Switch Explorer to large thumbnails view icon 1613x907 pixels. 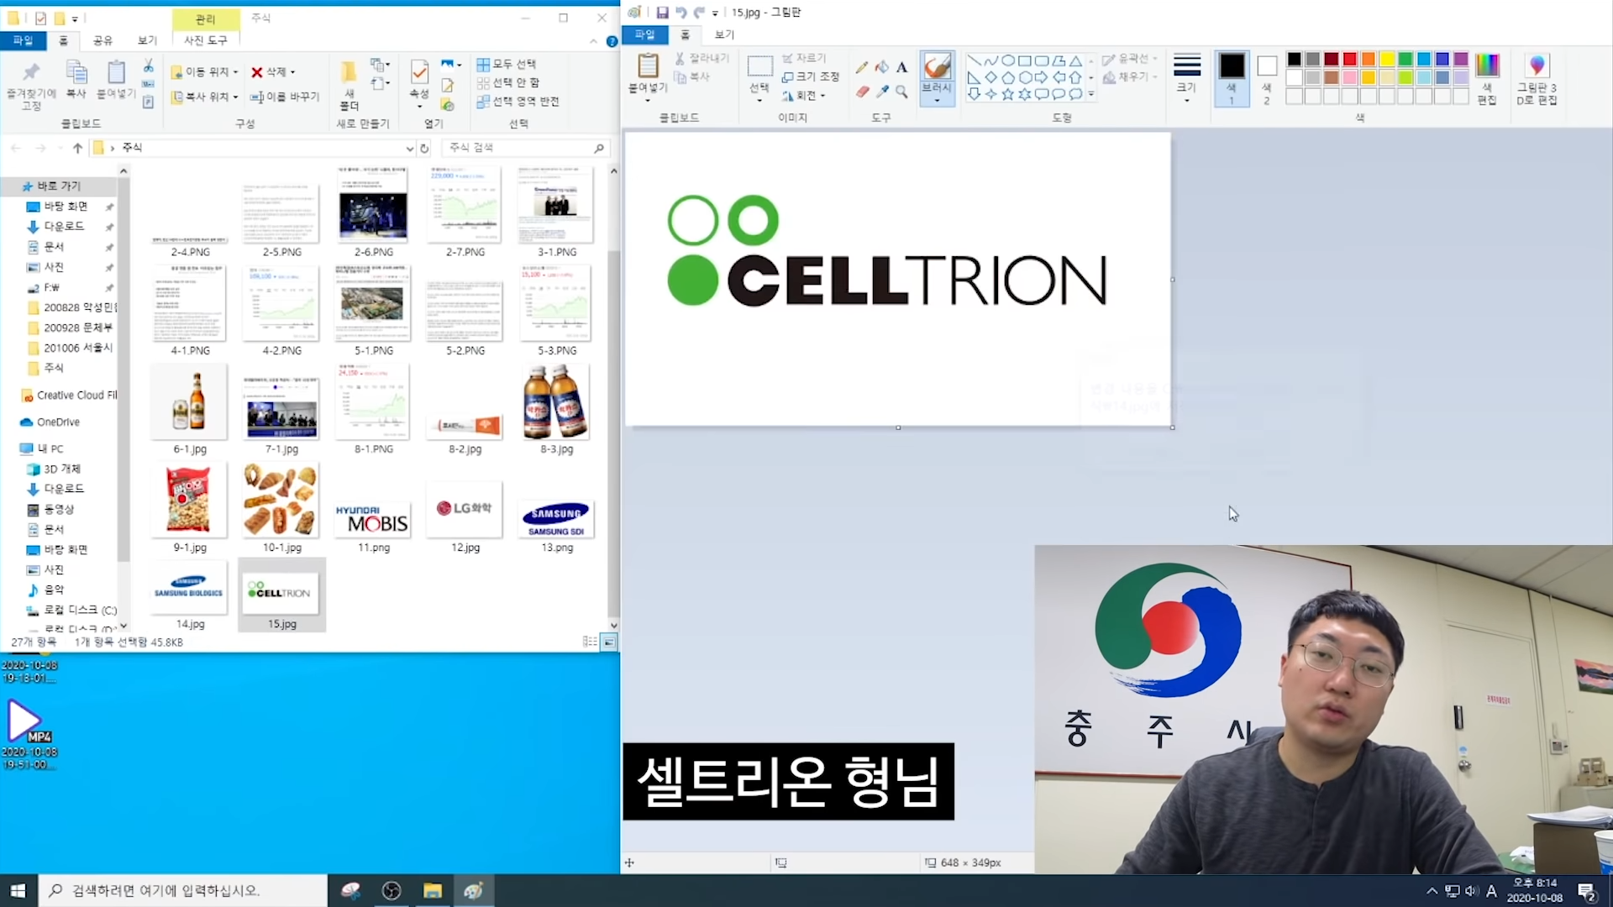point(609,642)
